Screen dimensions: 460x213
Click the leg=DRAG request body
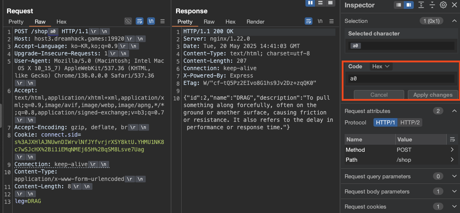tap(28, 201)
